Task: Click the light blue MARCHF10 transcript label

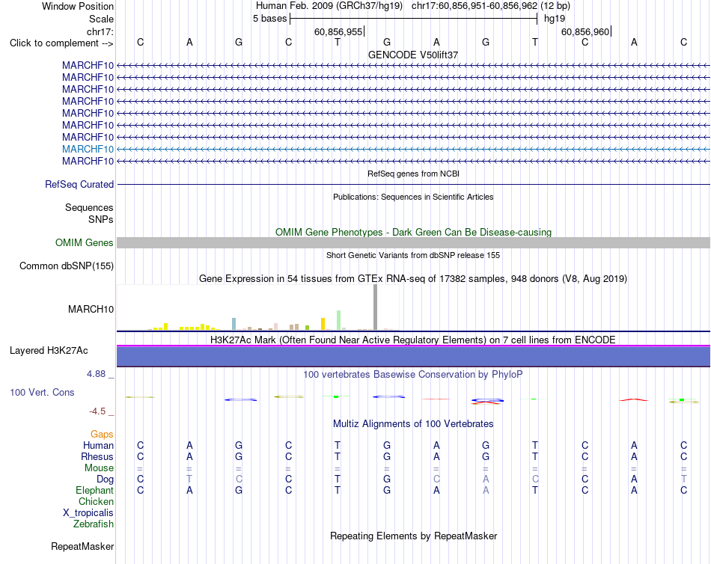Action: pos(88,149)
